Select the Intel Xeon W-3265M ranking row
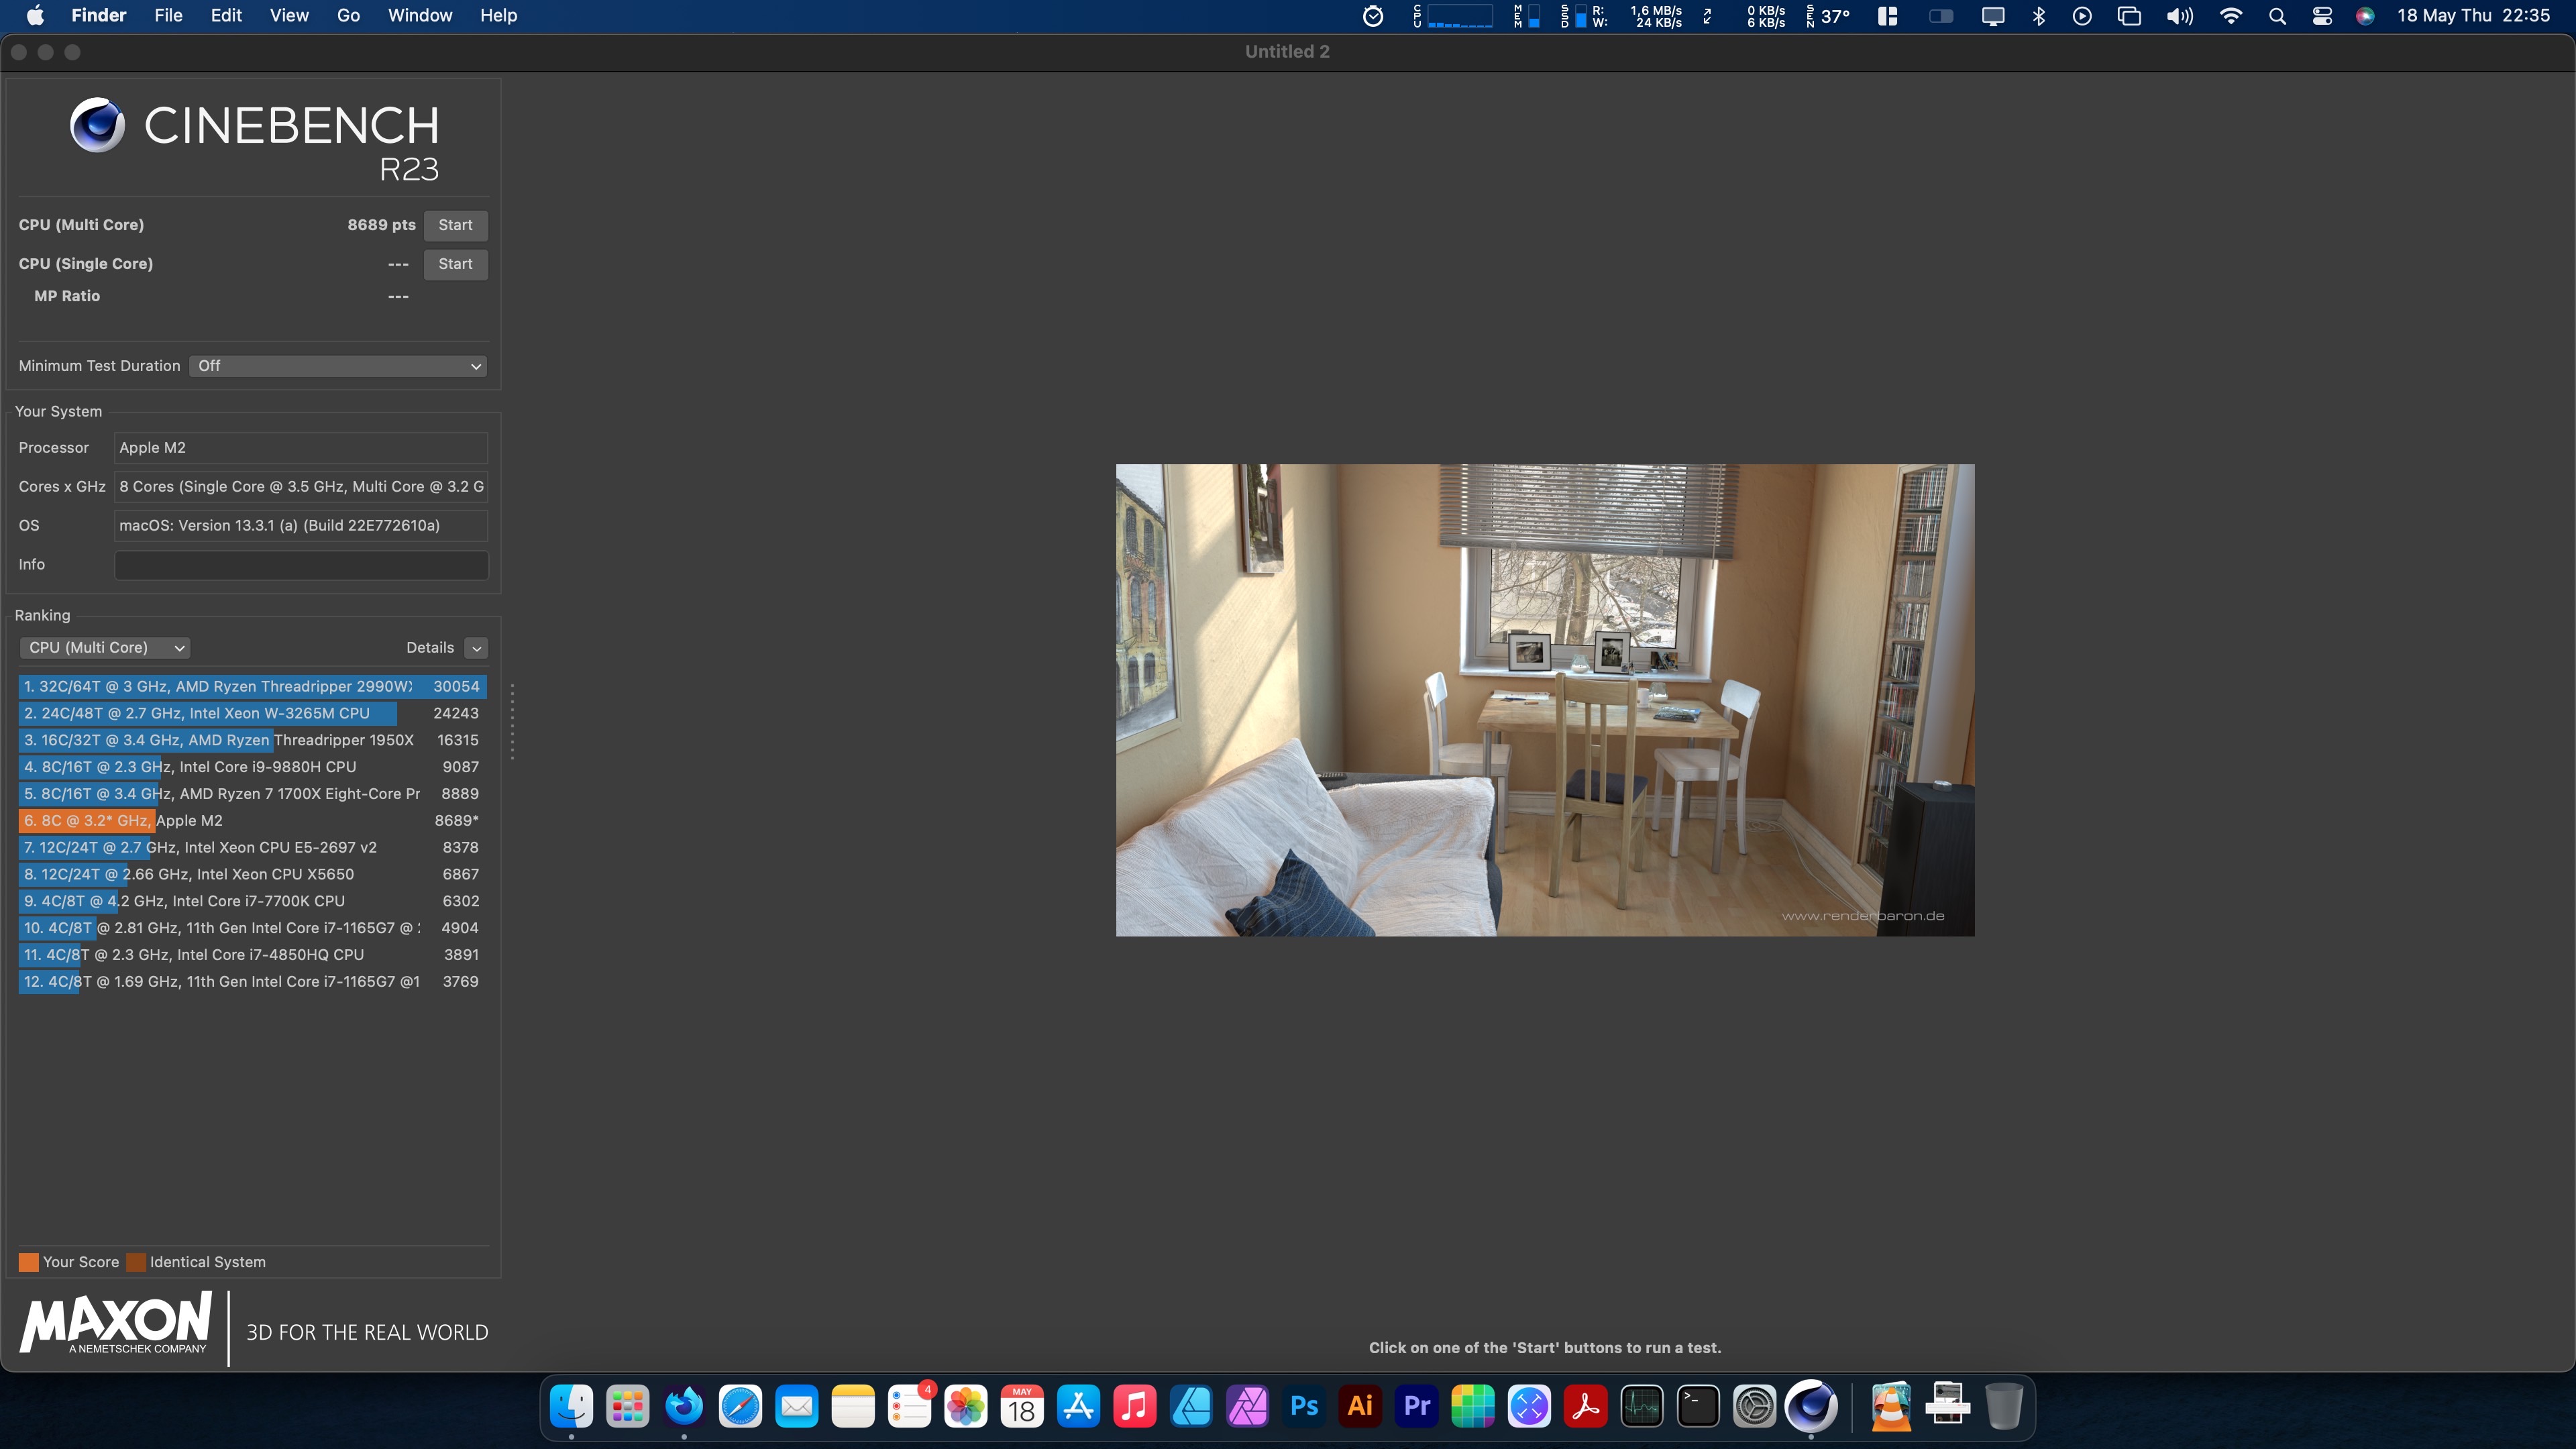 (x=252, y=714)
